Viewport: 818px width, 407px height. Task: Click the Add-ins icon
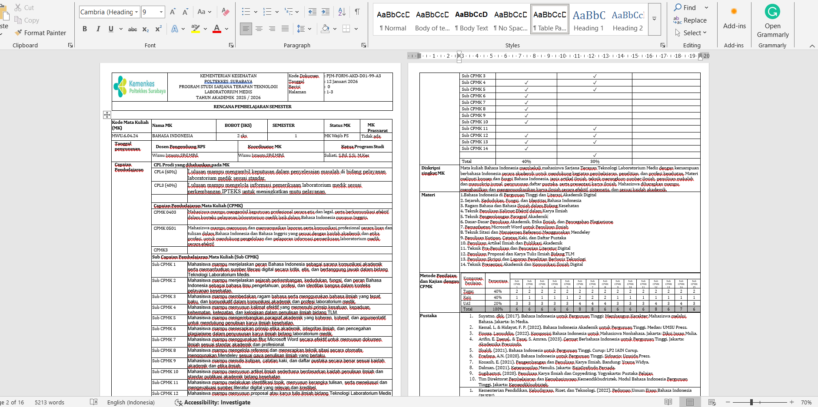click(734, 17)
